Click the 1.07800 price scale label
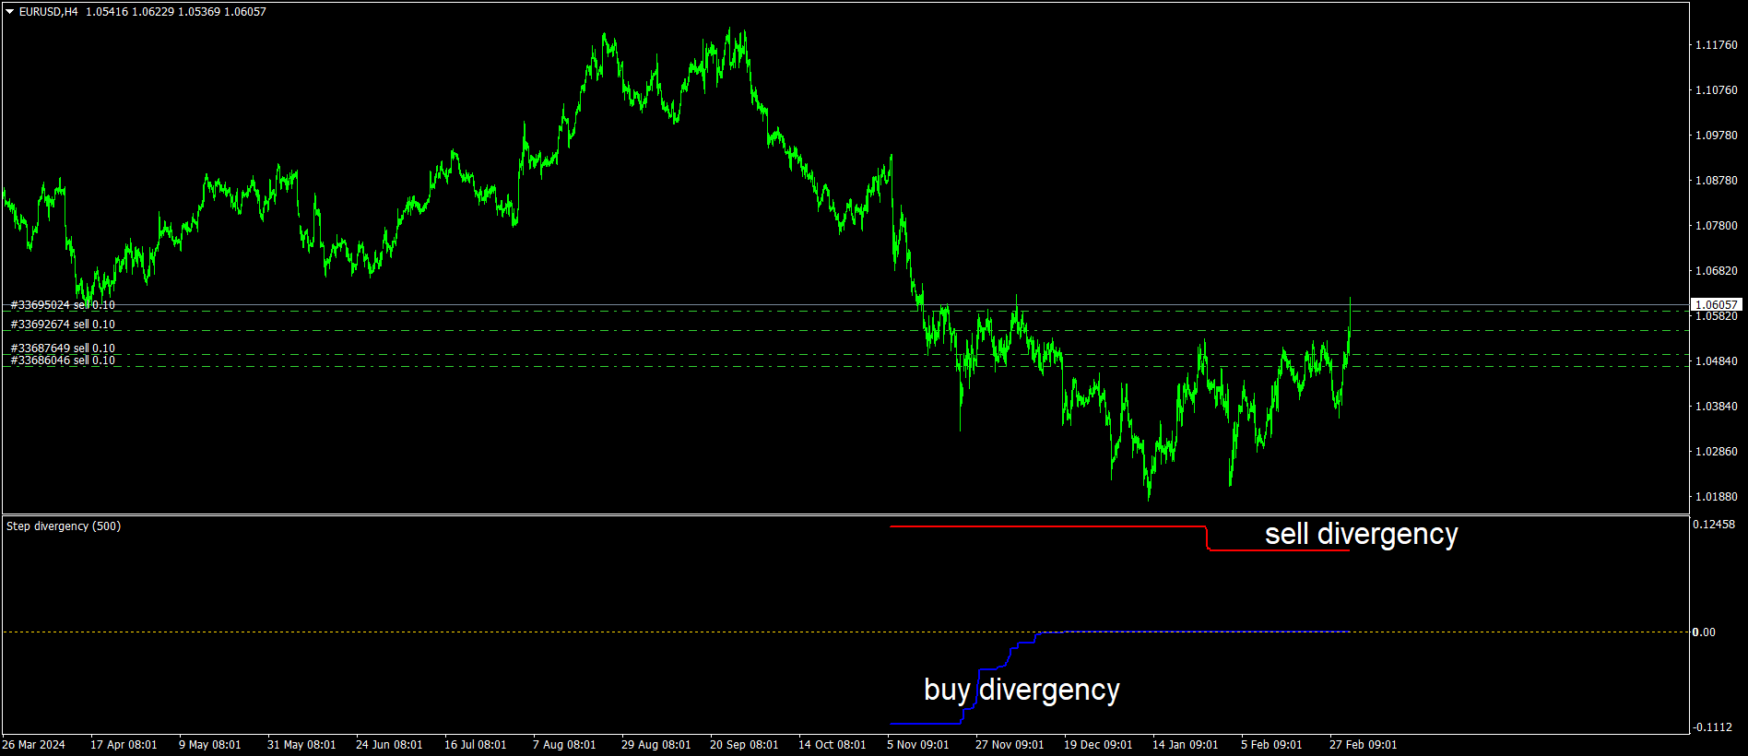This screenshot has height=756, width=1748. coord(1717,226)
